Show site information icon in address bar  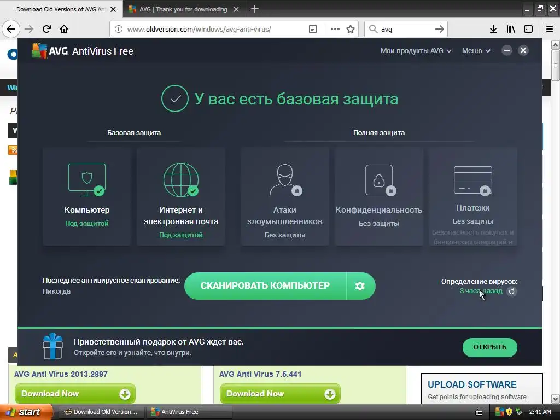click(x=119, y=29)
